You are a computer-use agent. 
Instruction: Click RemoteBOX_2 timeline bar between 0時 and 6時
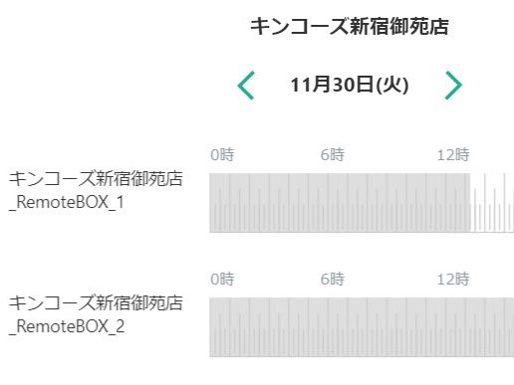click(269, 327)
